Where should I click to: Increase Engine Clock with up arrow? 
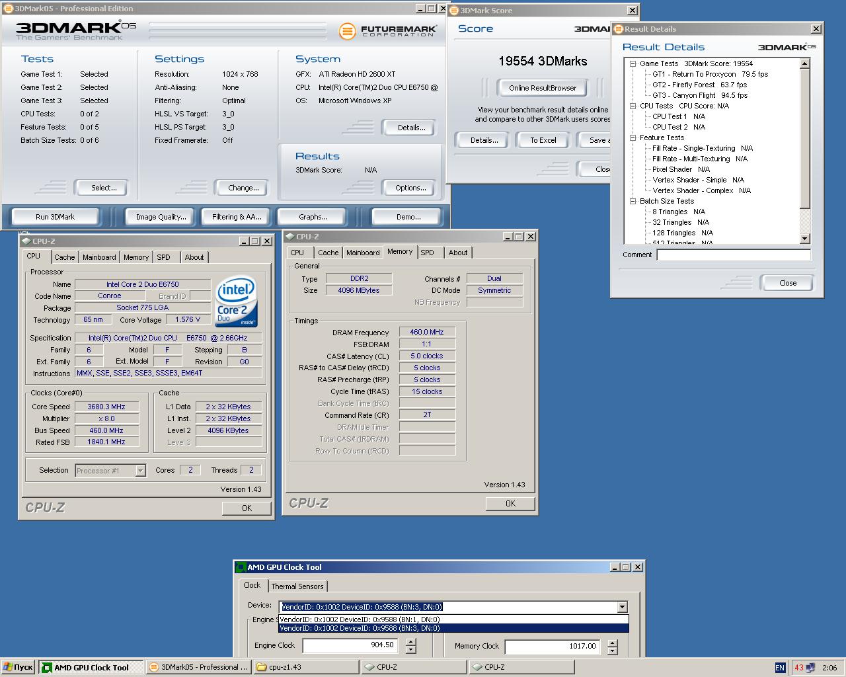[x=411, y=641]
